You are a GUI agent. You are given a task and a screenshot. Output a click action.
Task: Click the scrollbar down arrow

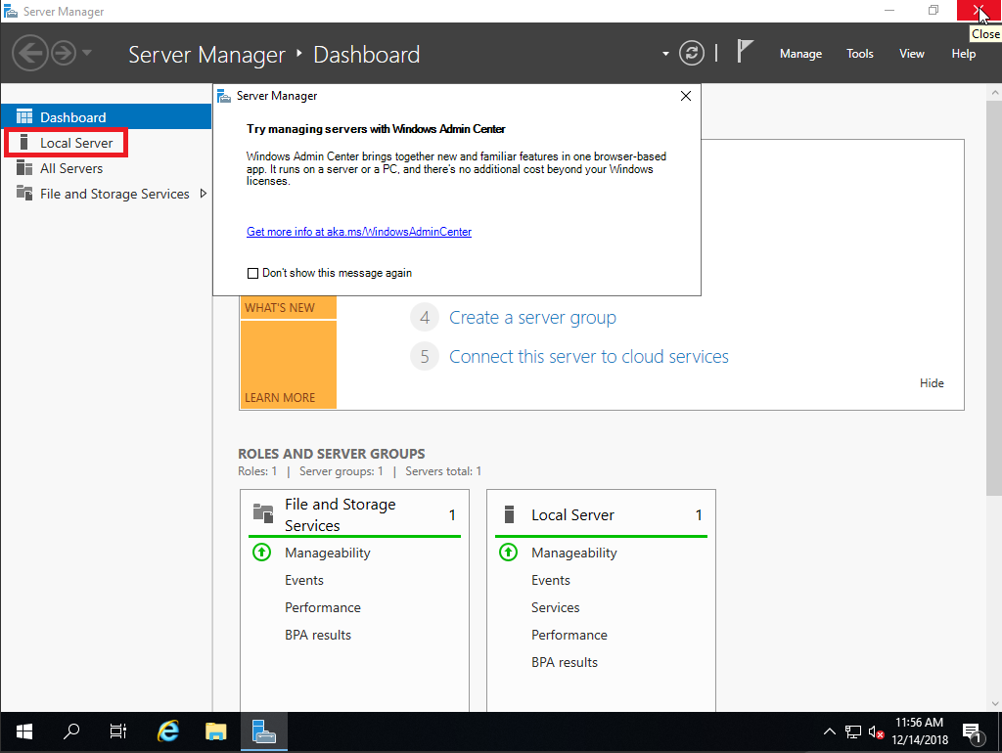(994, 704)
